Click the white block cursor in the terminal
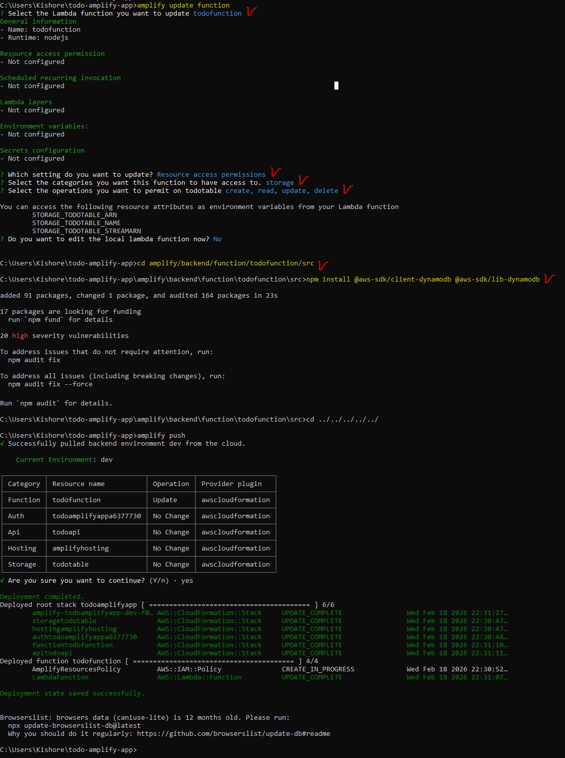The image size is (565, 758). 336,86
